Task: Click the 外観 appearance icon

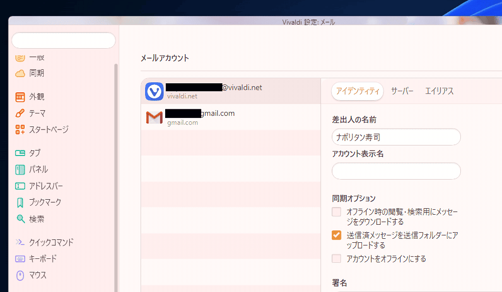Action: click(20, 97)
